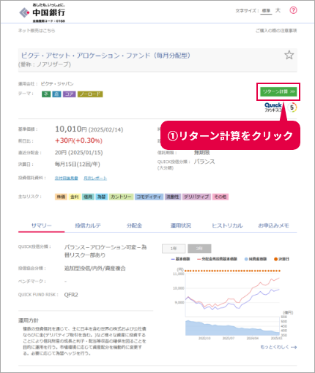Click the Quick ファンドスコア badge
The width and height of the screenshot is (315, 373).
(281, 108)
